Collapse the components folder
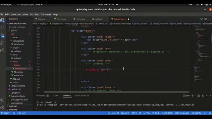The height and width of the screenshot is (119, 212). tap(18, 41)
